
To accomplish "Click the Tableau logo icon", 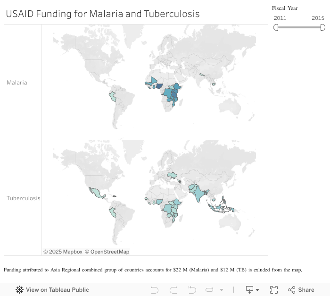I will click(19, 289).
